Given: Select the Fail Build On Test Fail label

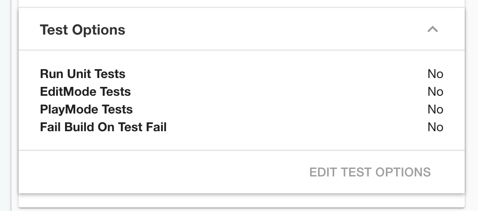Looking at the screenshot, I should (x=103, y=127).
